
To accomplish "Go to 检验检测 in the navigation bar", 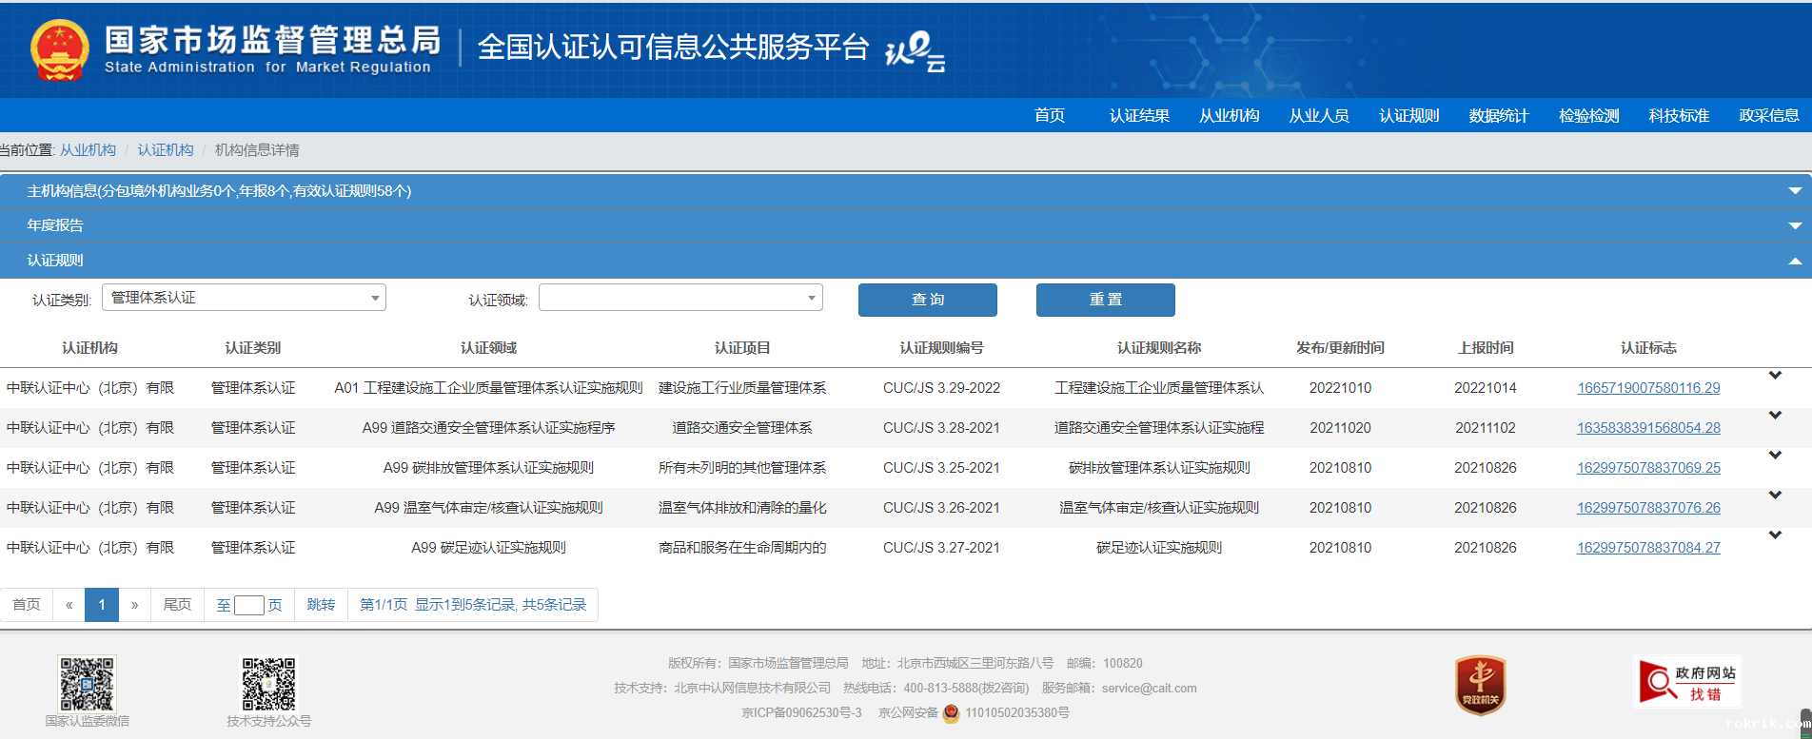I will point(1588,115).
